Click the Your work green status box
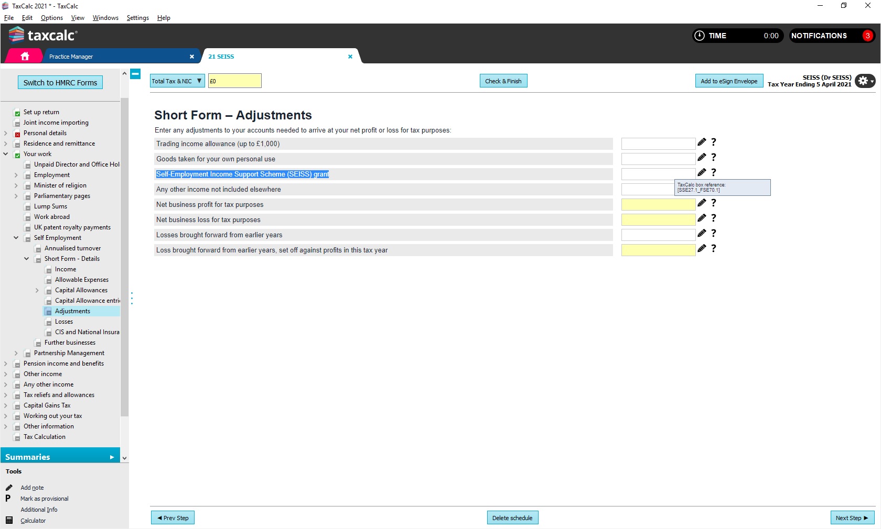 tap(17, 155)
